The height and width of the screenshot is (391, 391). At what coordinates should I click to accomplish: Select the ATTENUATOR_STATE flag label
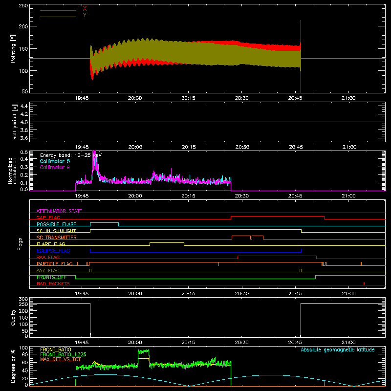(x=59, y=211)
